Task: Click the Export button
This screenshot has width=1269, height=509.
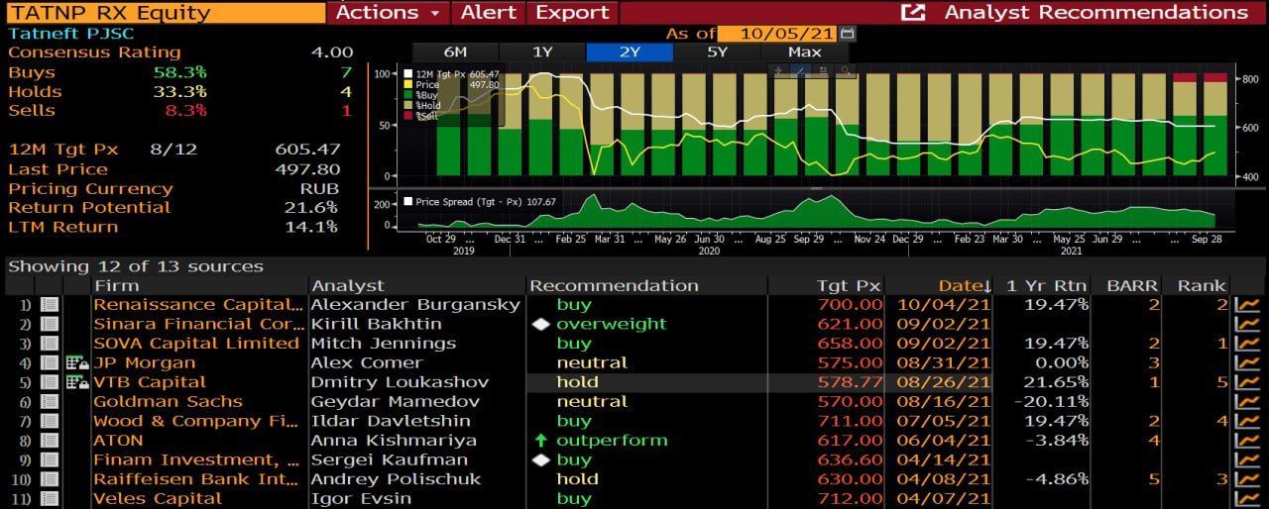Action: click(x=570, y=12)
